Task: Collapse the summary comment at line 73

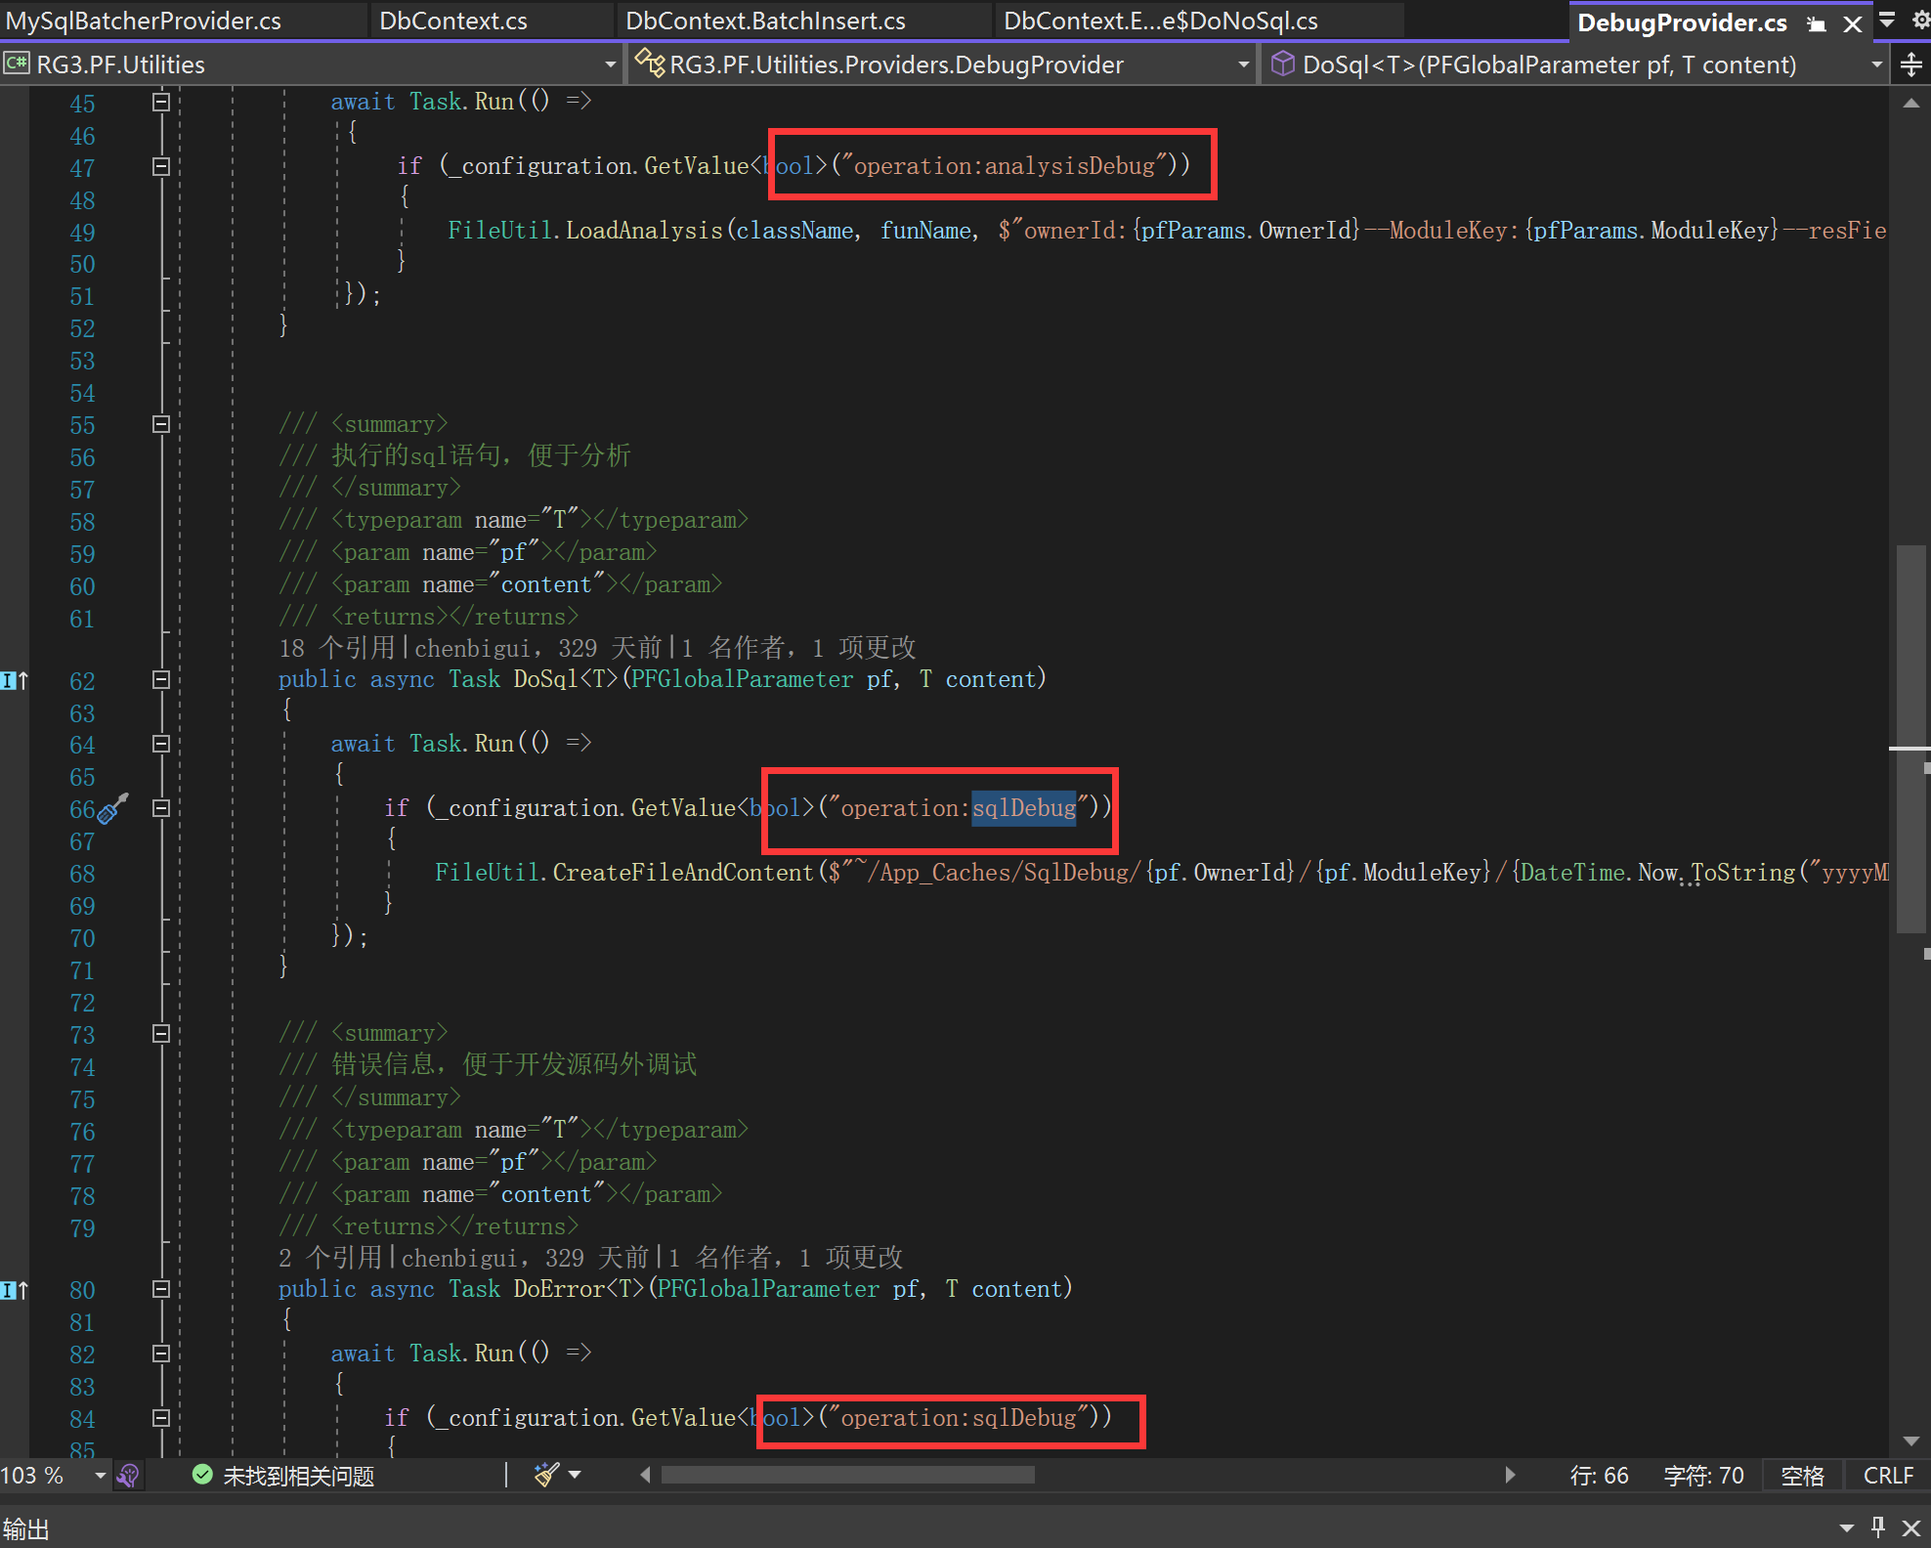Action: pos(161,1033)
